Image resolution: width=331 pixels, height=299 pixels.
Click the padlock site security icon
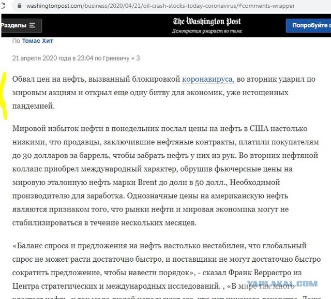[20, 6]
